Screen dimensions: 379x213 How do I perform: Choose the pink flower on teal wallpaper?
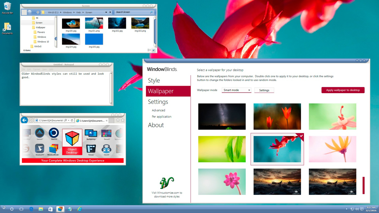[x=222, y=182]
